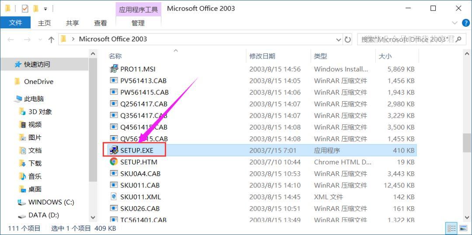Sort by 大小 column header
The image size is (472, 235).
pyautogui.click(x=385, y=56)
